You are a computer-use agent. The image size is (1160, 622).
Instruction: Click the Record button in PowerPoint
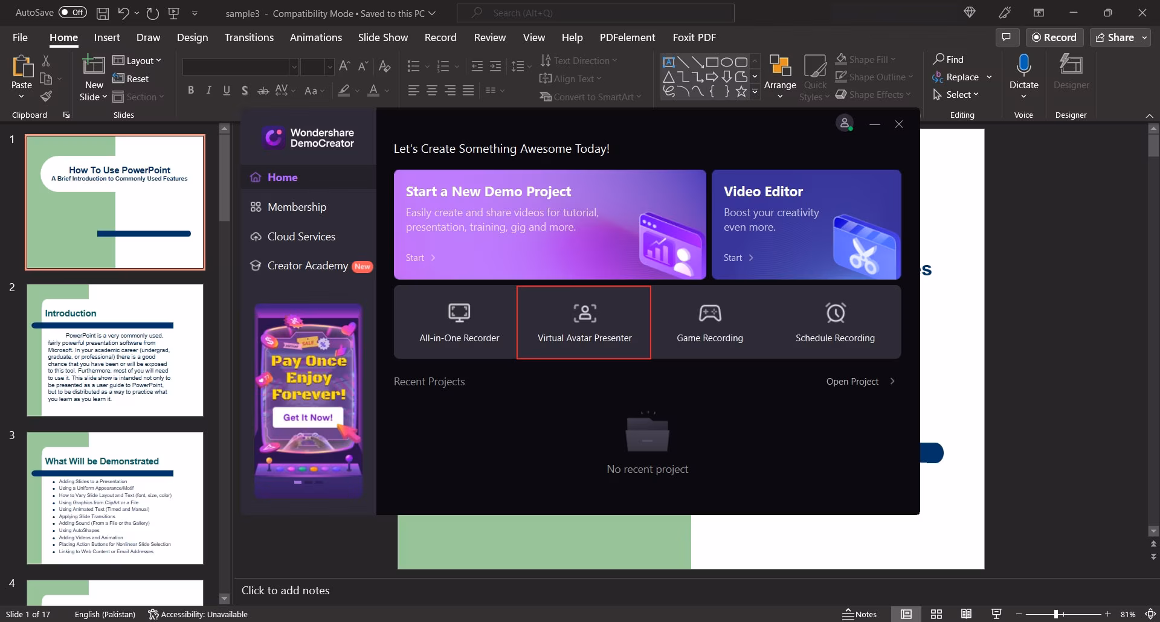tap(1054, 37)
